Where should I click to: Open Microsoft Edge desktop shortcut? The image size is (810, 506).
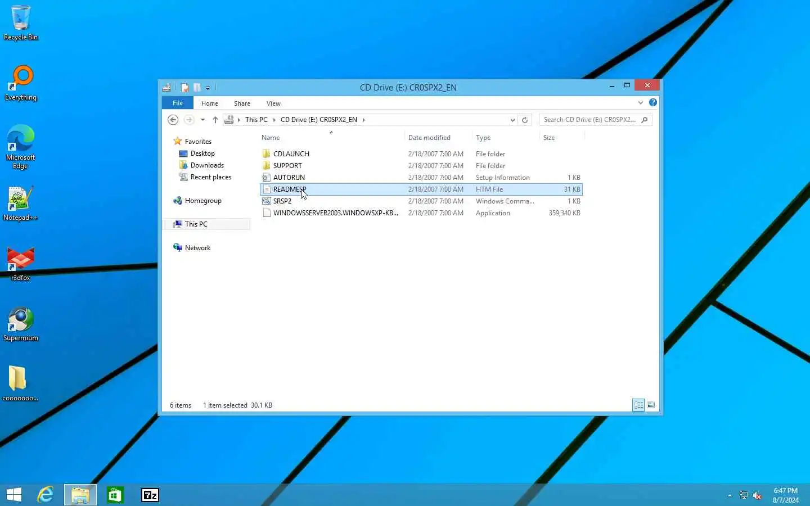(21, 147)
